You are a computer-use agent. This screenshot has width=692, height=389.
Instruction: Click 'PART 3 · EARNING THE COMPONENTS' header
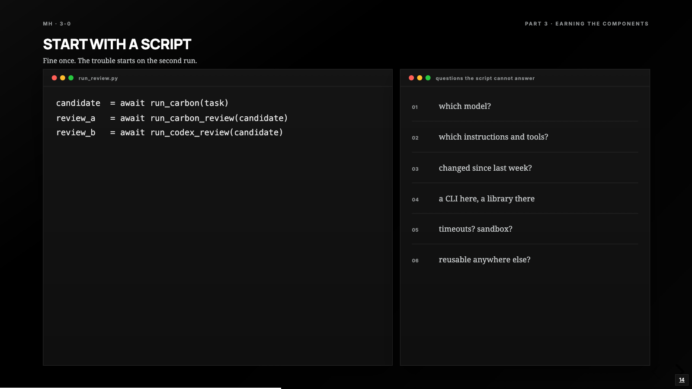pyautogui.click(x=586, y=24)
